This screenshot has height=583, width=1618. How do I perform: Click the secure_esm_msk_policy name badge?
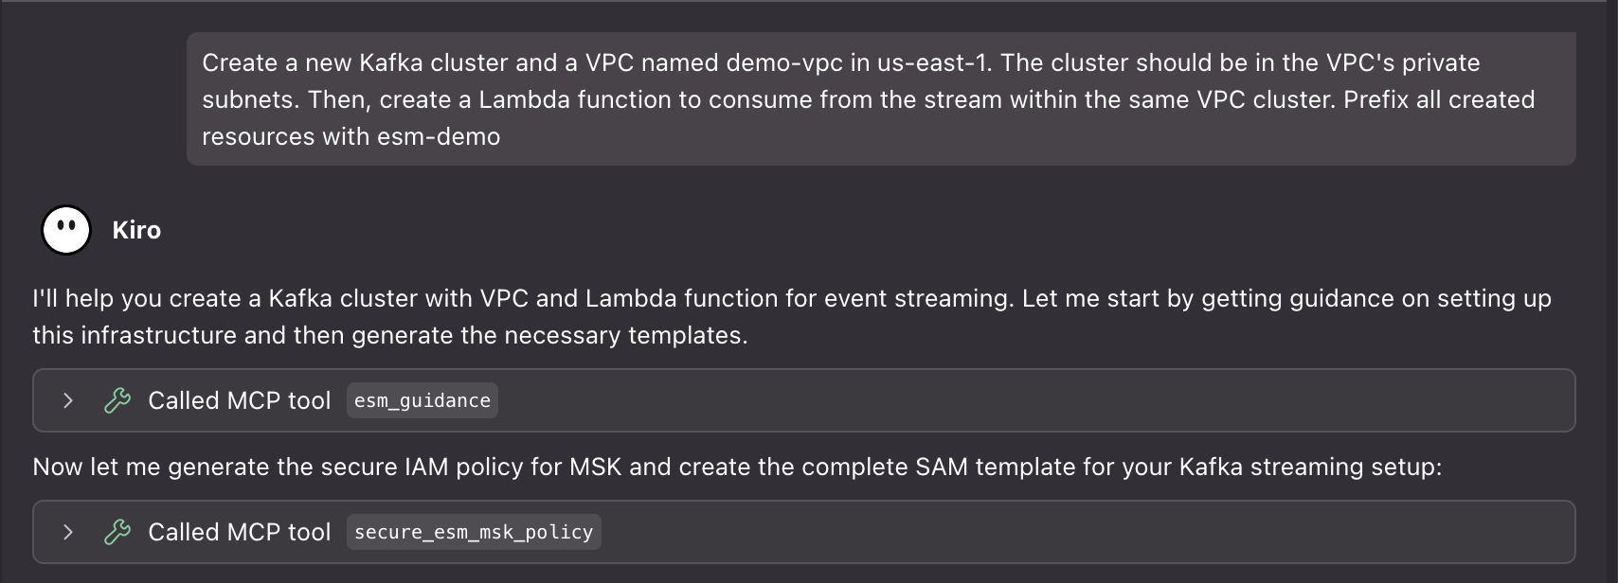474,531
